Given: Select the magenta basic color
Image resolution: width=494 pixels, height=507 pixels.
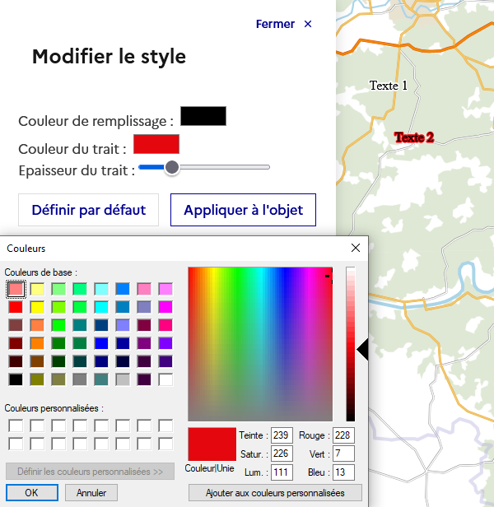Looking at the screenshot, I should (x=165, y=307).
